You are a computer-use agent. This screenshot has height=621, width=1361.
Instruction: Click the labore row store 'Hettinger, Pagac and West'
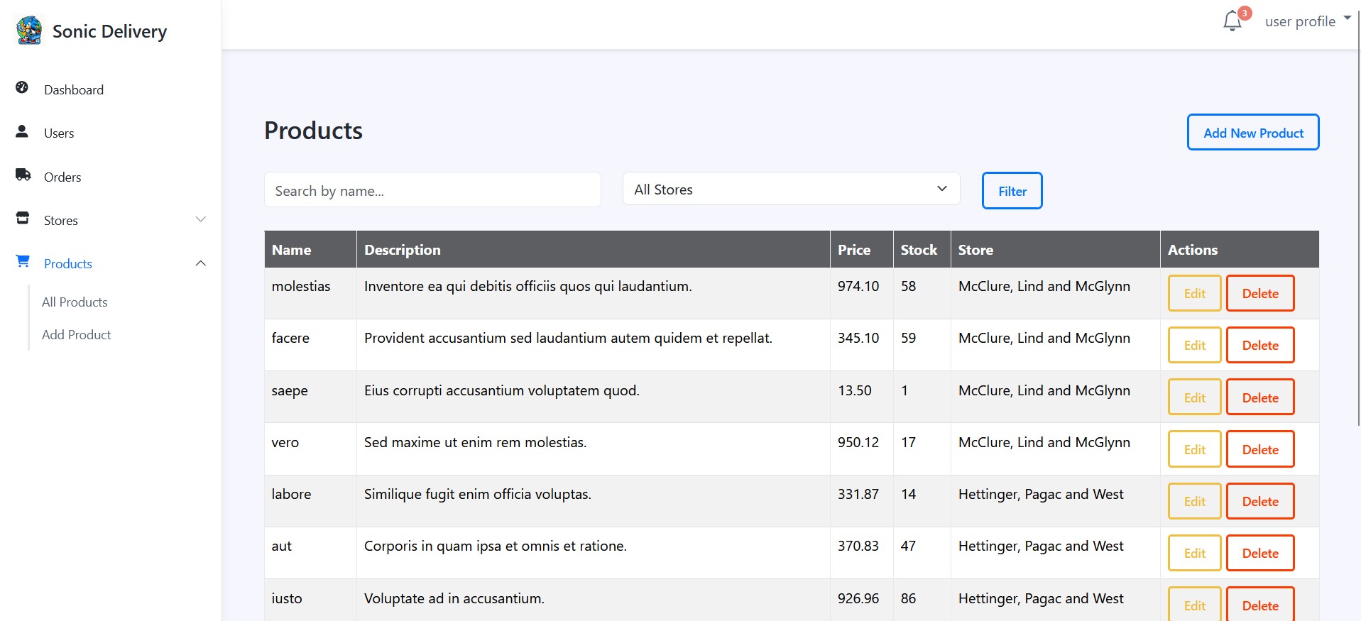pos(1041,494)
